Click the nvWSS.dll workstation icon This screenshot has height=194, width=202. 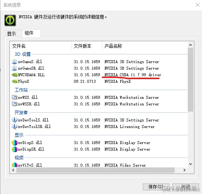(x=15, y=97)
